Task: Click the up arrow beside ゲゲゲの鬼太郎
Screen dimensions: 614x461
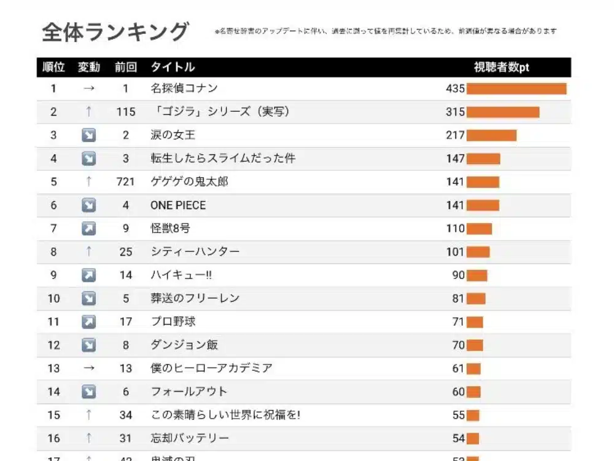Action: (88, 182)
